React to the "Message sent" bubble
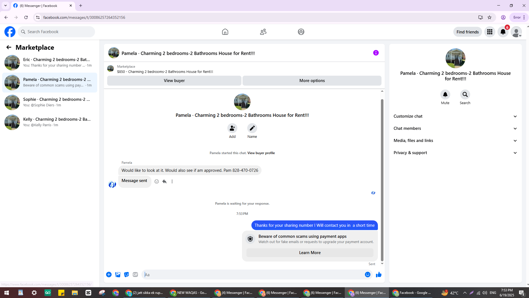 tap(157, 181)
